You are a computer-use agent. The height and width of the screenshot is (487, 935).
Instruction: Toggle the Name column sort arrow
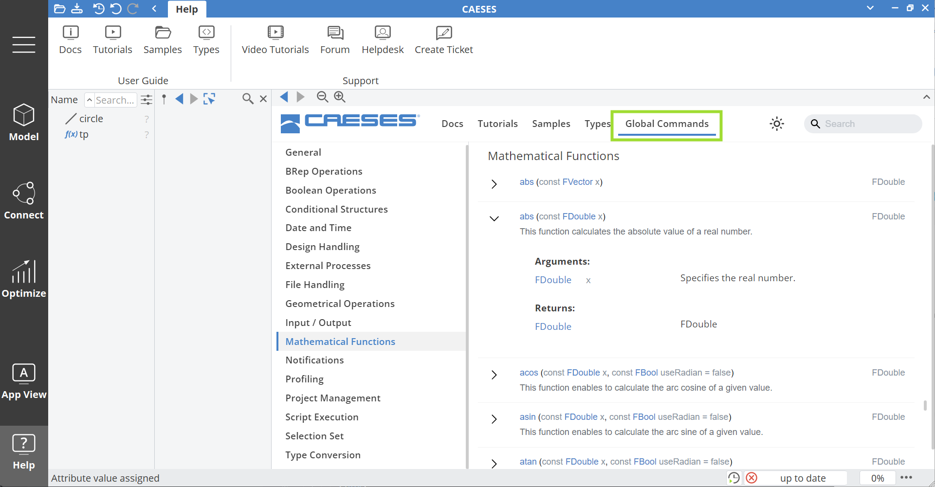[90, 100]
